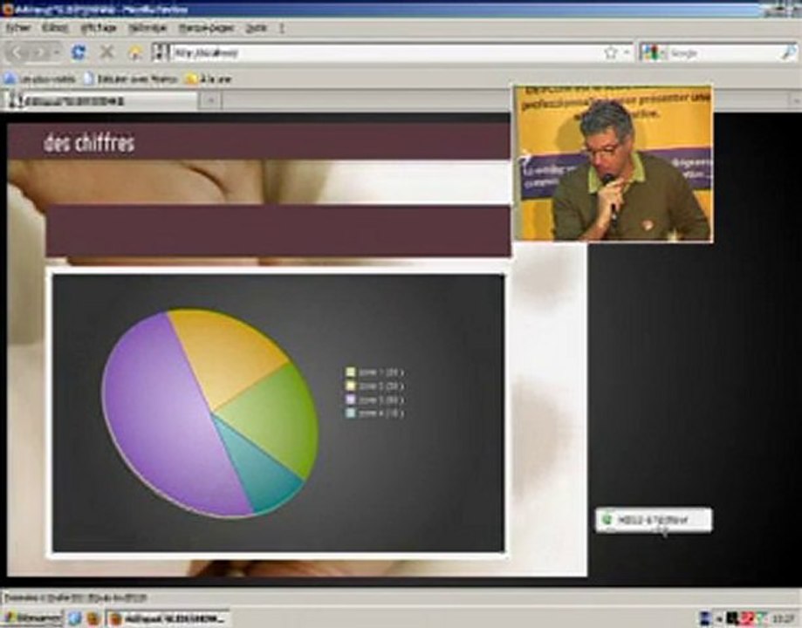The height and width of the screenshot is (628, 802).
Task: Open the Marque-pages menu
Action: click(x=206, y=28)
